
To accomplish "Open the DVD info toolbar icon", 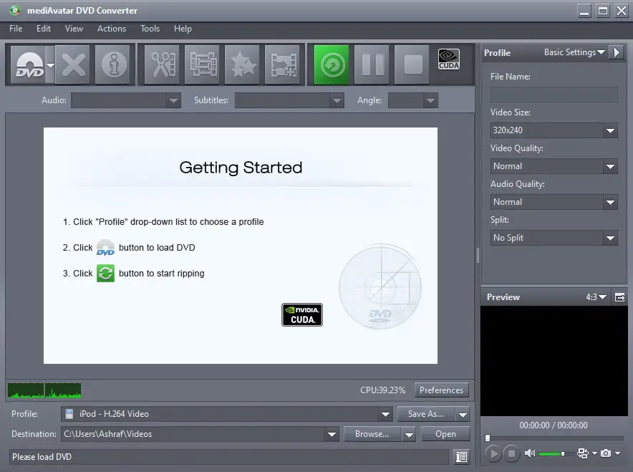I will pyautogui.click(x=113, y=64).
